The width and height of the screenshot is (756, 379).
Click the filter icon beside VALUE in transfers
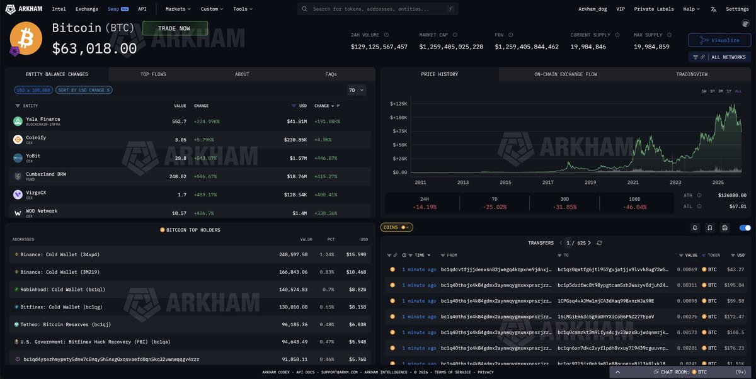coord(681,255)
